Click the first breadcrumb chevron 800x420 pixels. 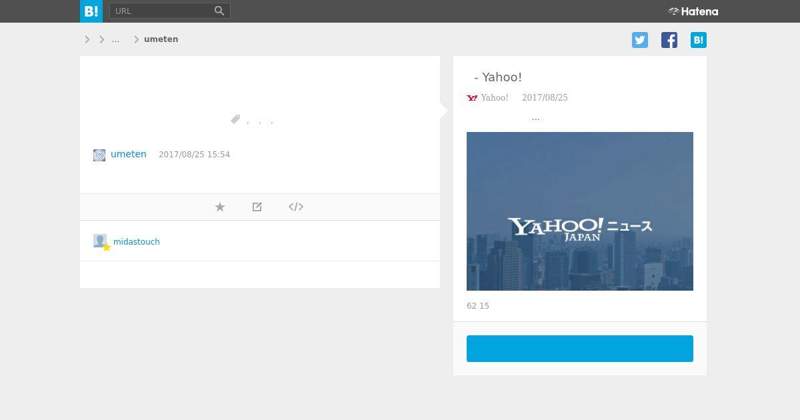(x=87, y=39)
